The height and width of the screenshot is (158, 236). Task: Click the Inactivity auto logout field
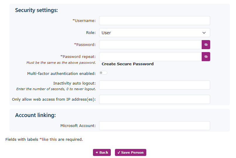pos(154,85)
